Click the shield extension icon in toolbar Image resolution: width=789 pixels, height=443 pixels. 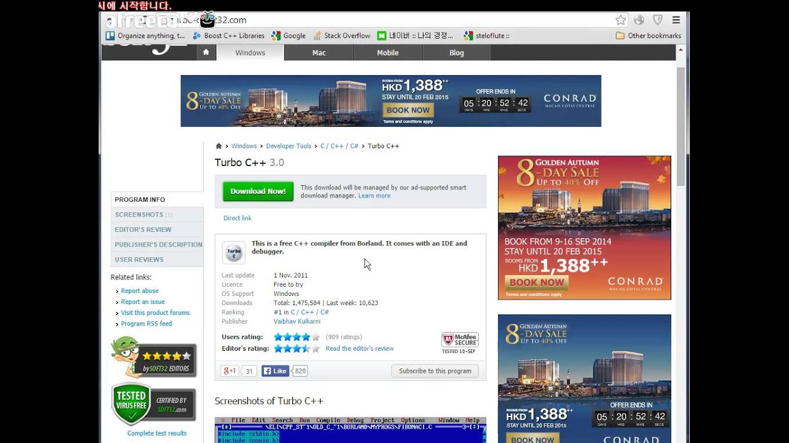658,20
